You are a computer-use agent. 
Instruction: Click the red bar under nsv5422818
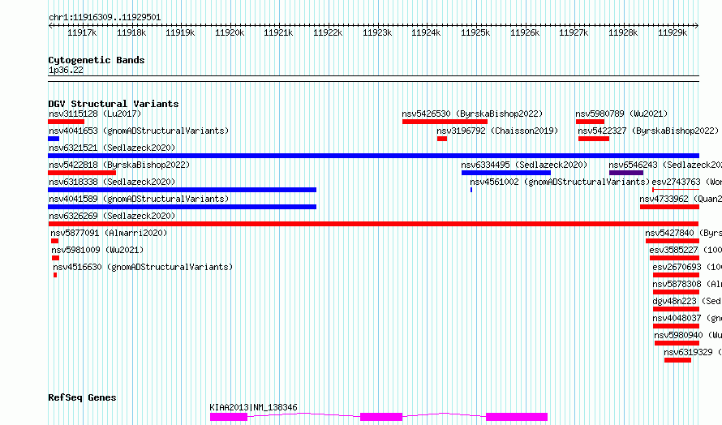click(82, 173)
